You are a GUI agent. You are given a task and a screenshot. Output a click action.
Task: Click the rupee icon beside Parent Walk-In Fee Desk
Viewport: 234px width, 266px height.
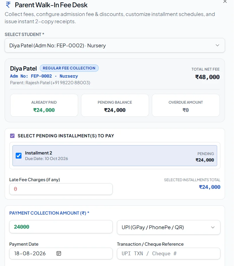click(x=8, y=5)
